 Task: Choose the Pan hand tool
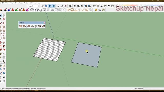(x=4, y=66)
